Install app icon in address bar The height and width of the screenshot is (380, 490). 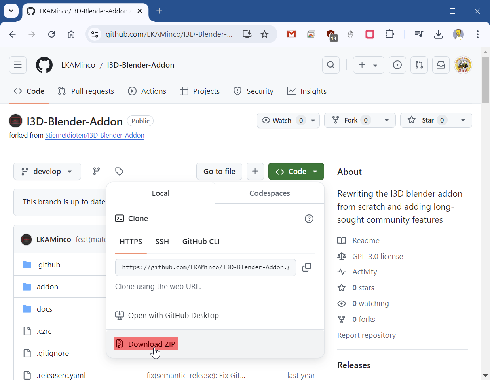pyautogui.click(x=247, y=34)
